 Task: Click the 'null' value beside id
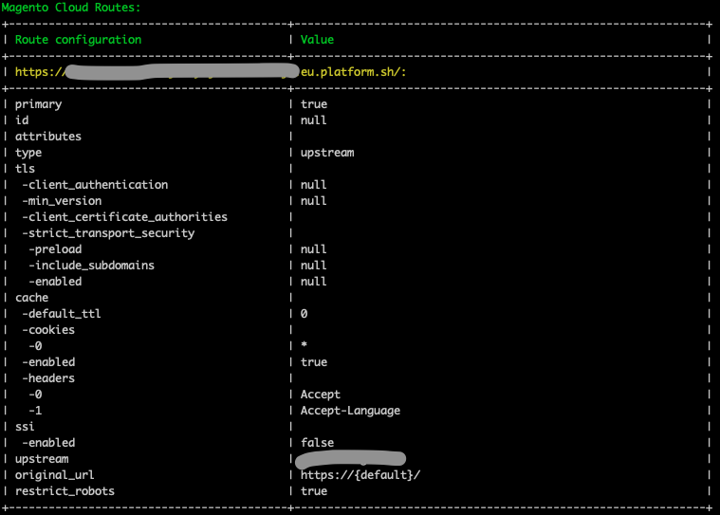tap(314, 120)
